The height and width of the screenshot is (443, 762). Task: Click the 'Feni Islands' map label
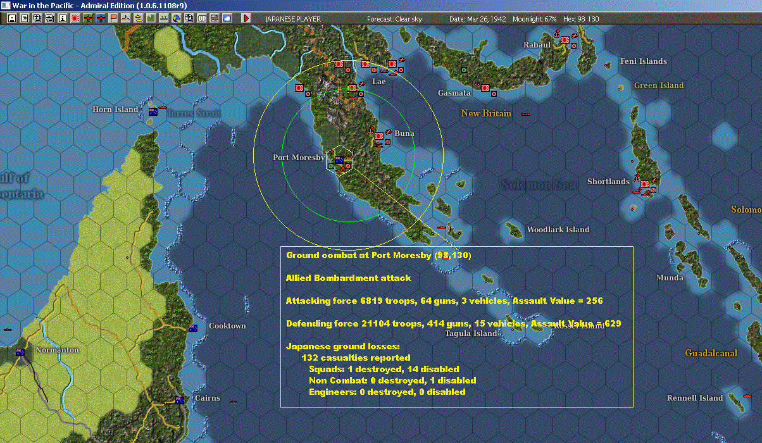coord(644,61)
